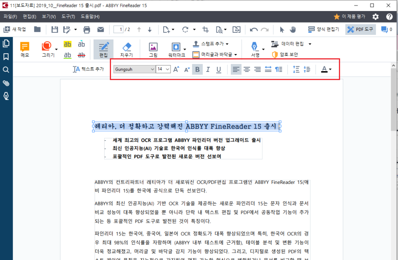Rotate pages with the rotate icon

click(185, 30)
